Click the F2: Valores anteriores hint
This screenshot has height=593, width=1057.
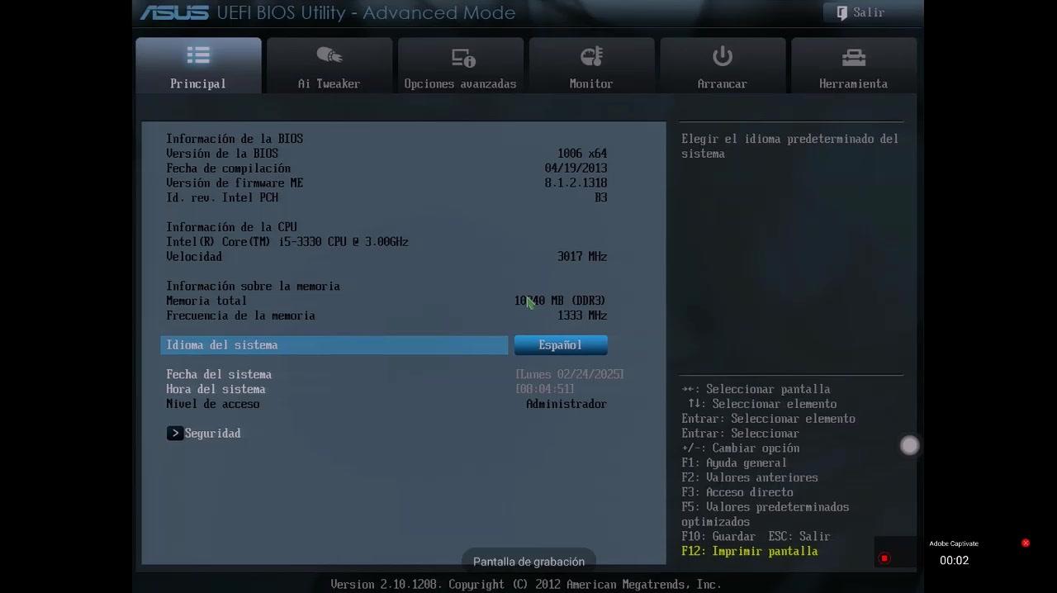point(750,478)
